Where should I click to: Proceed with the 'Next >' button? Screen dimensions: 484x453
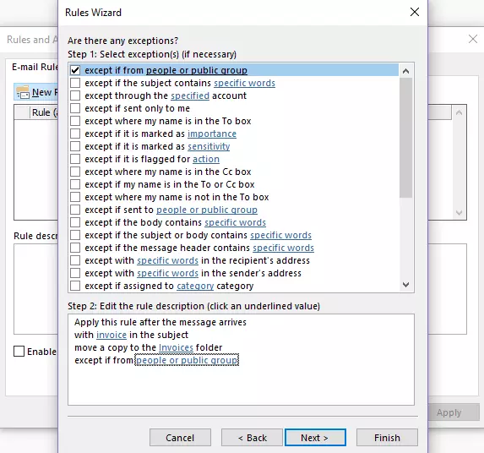(x=315, y=437)
